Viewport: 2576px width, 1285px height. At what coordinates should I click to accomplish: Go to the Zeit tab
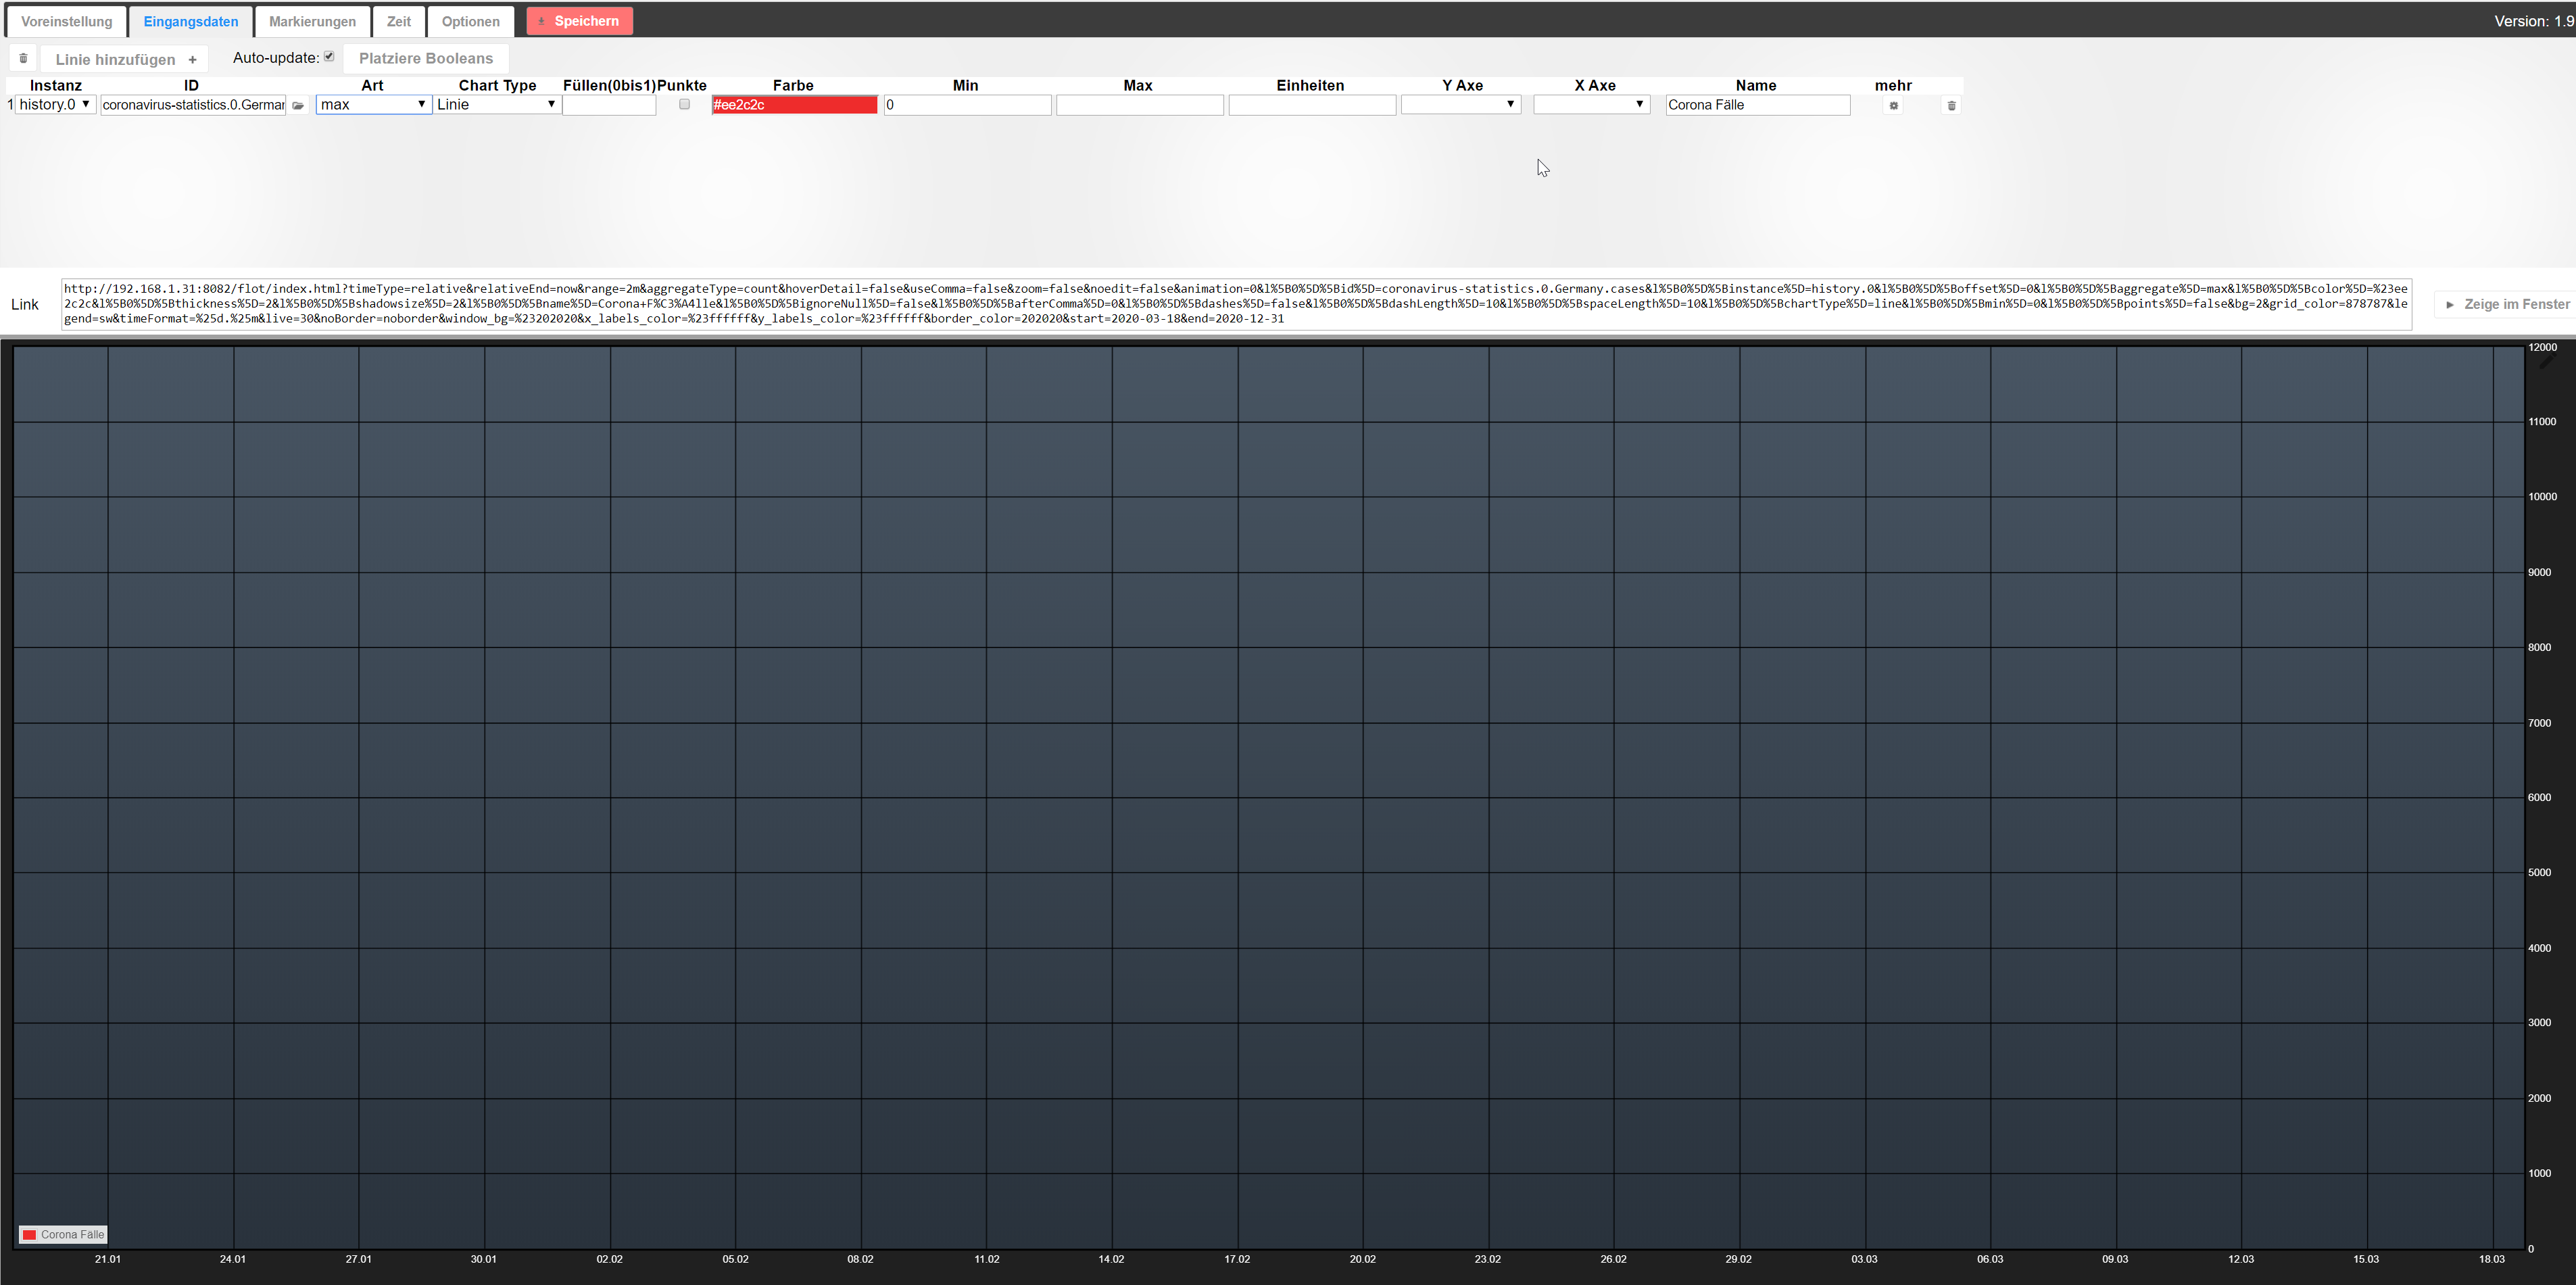398,21
